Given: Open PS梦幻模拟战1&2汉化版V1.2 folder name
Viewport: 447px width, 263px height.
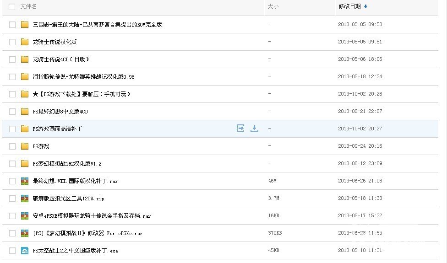Looking at the screenshot, I should pos(67,164).
